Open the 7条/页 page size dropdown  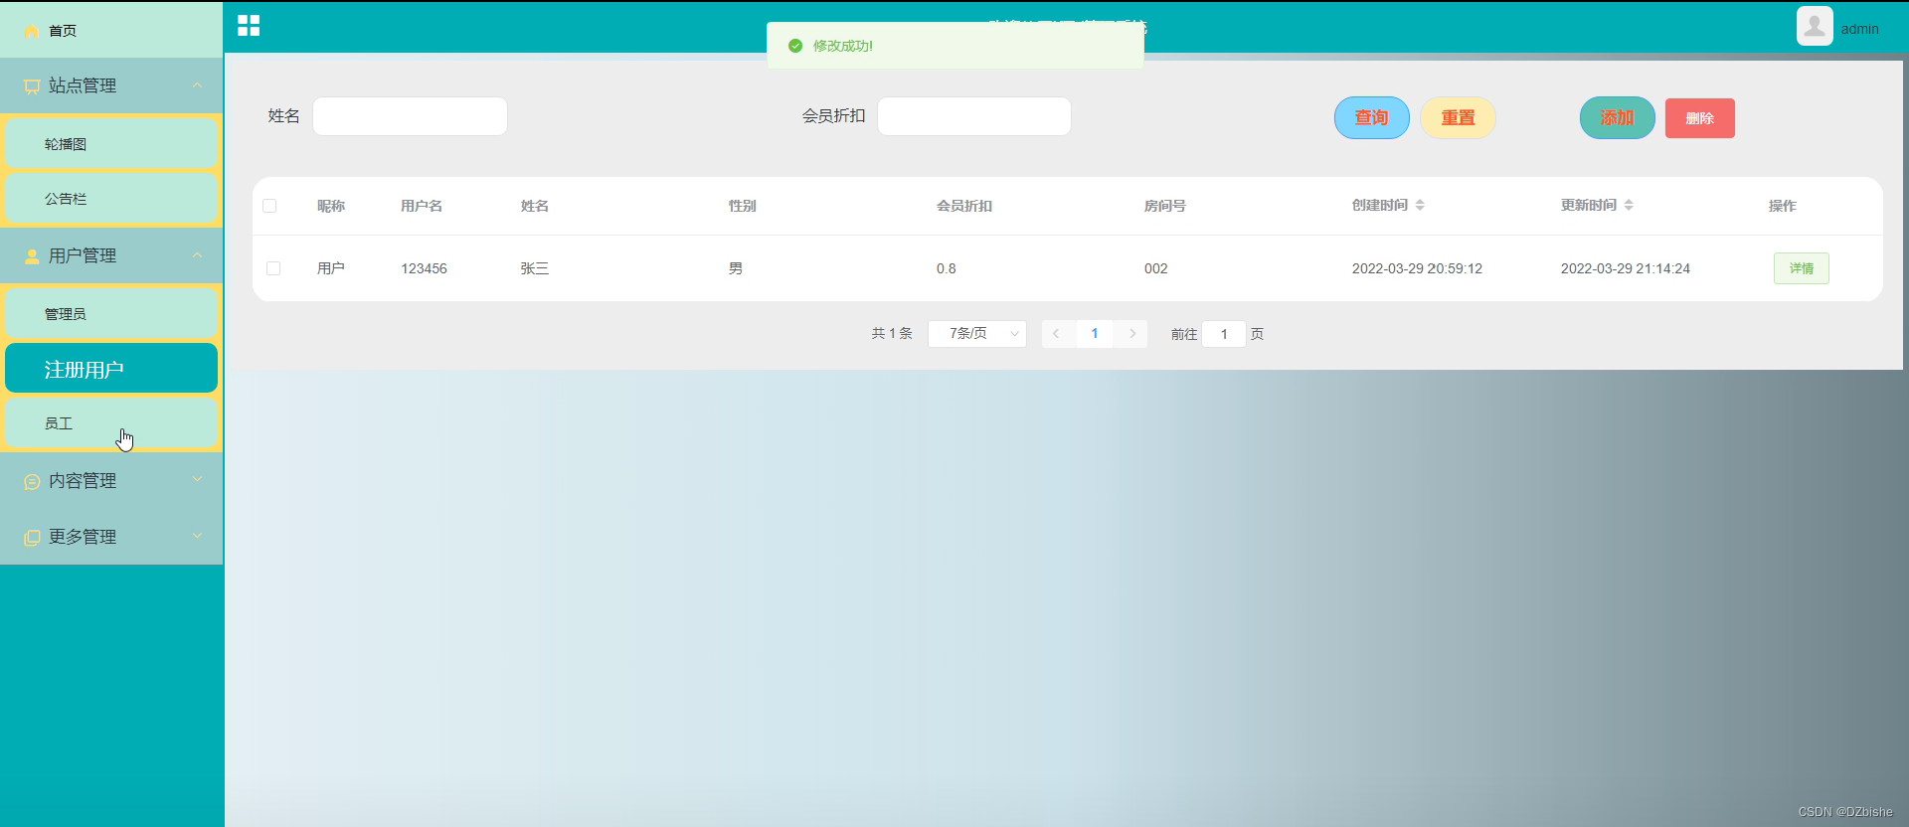977,334
